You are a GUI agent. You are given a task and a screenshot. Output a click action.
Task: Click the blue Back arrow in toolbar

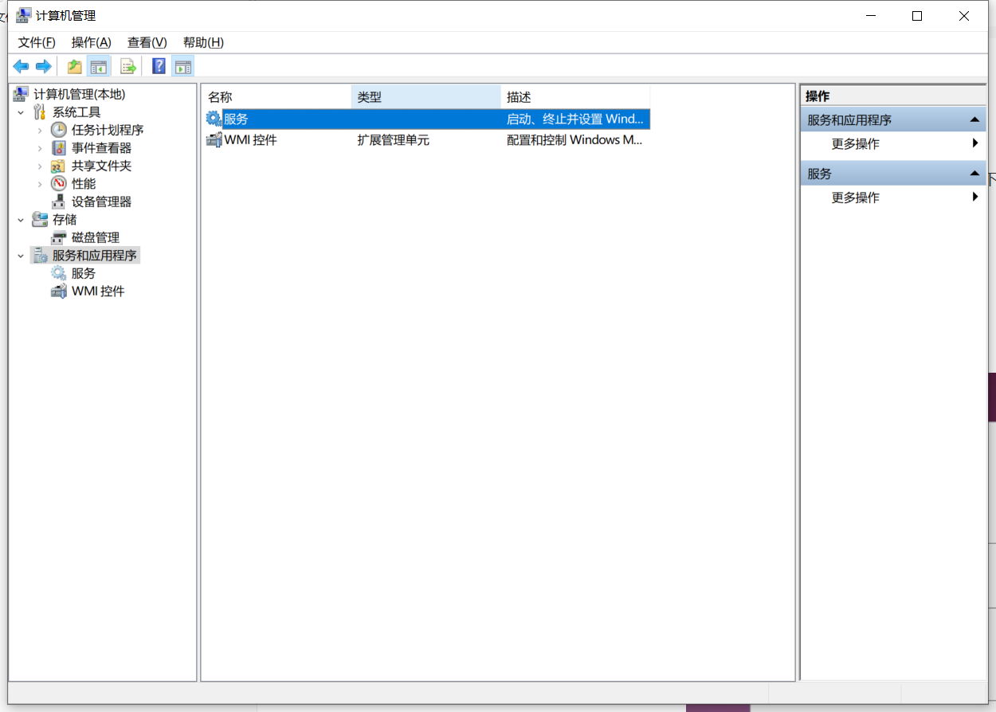tap(22, 66)
